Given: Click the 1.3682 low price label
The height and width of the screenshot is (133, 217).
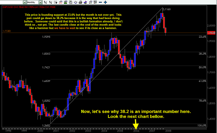Looking at the screenshot, I should pyautogui.click(x=46, y=125).
